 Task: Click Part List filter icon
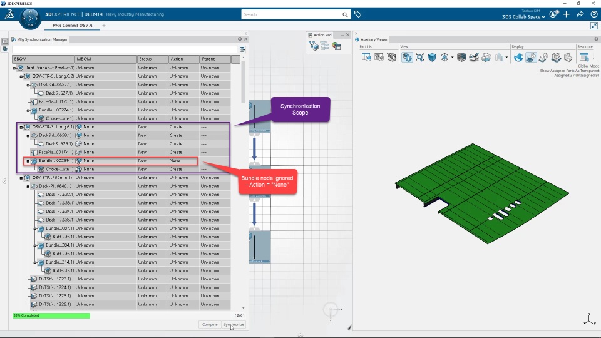click(379, 58)
